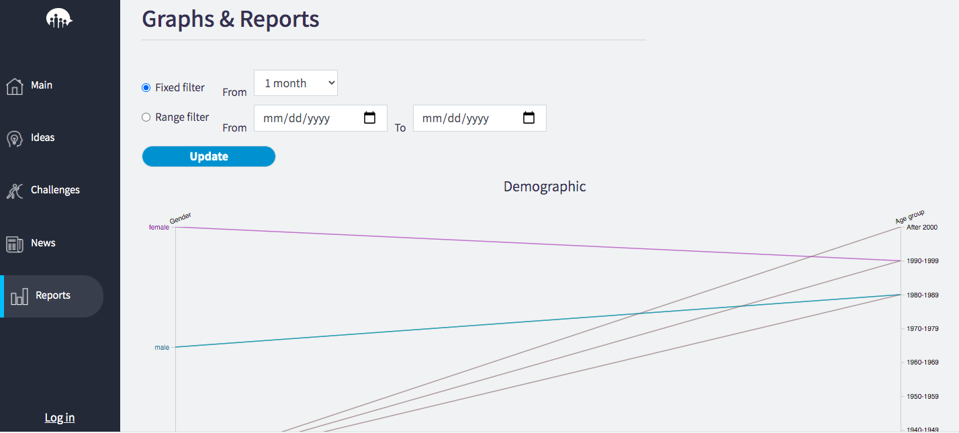Click the Main house icon
The width and height of the screenshot is (959, 433).
click(15, 86)
